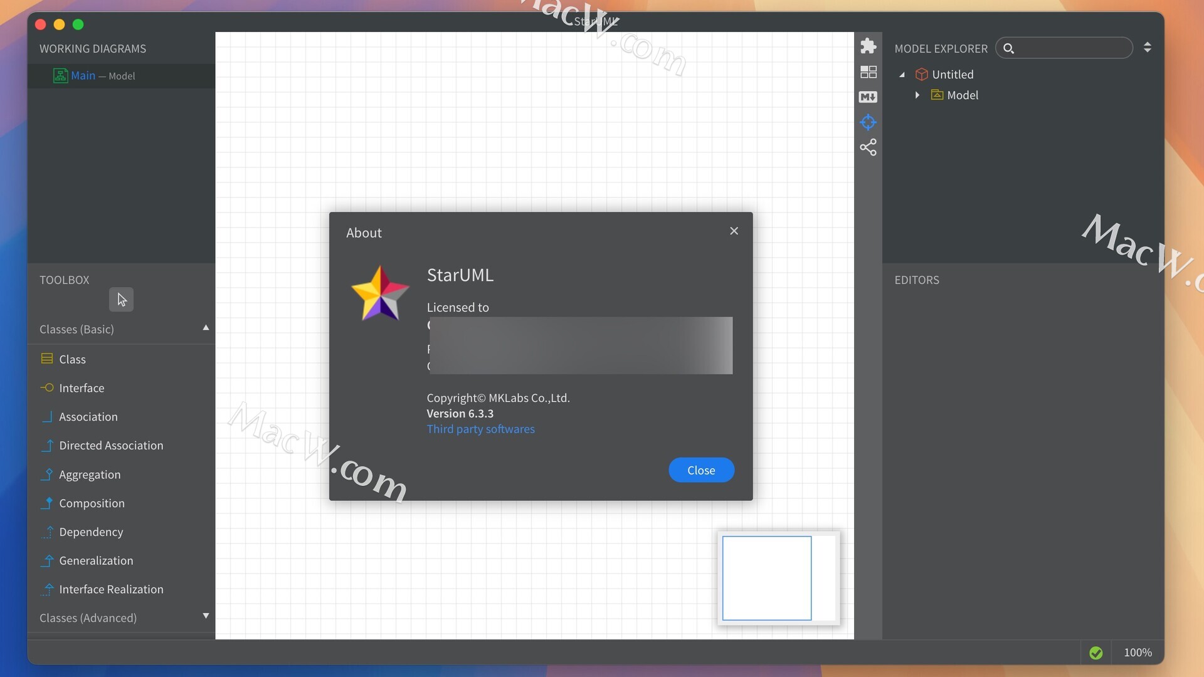Open the Third party softwares link
The image size is (1204, 677).
tap(480, 429)
